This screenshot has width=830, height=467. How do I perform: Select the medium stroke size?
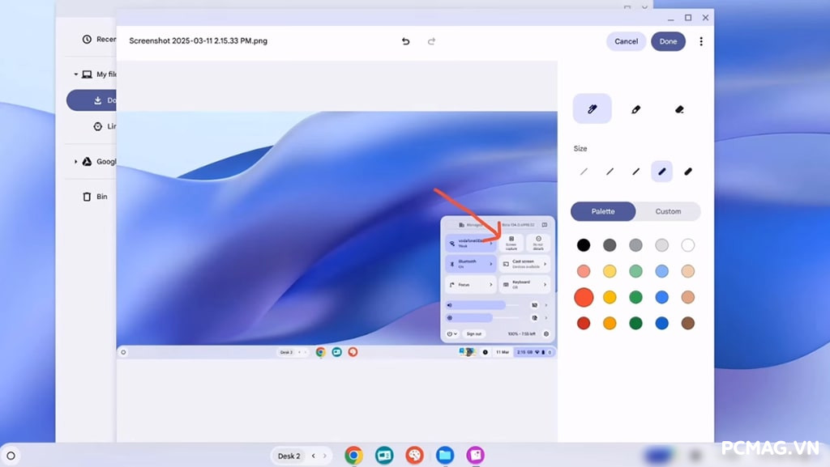click(x=636, y=171)
